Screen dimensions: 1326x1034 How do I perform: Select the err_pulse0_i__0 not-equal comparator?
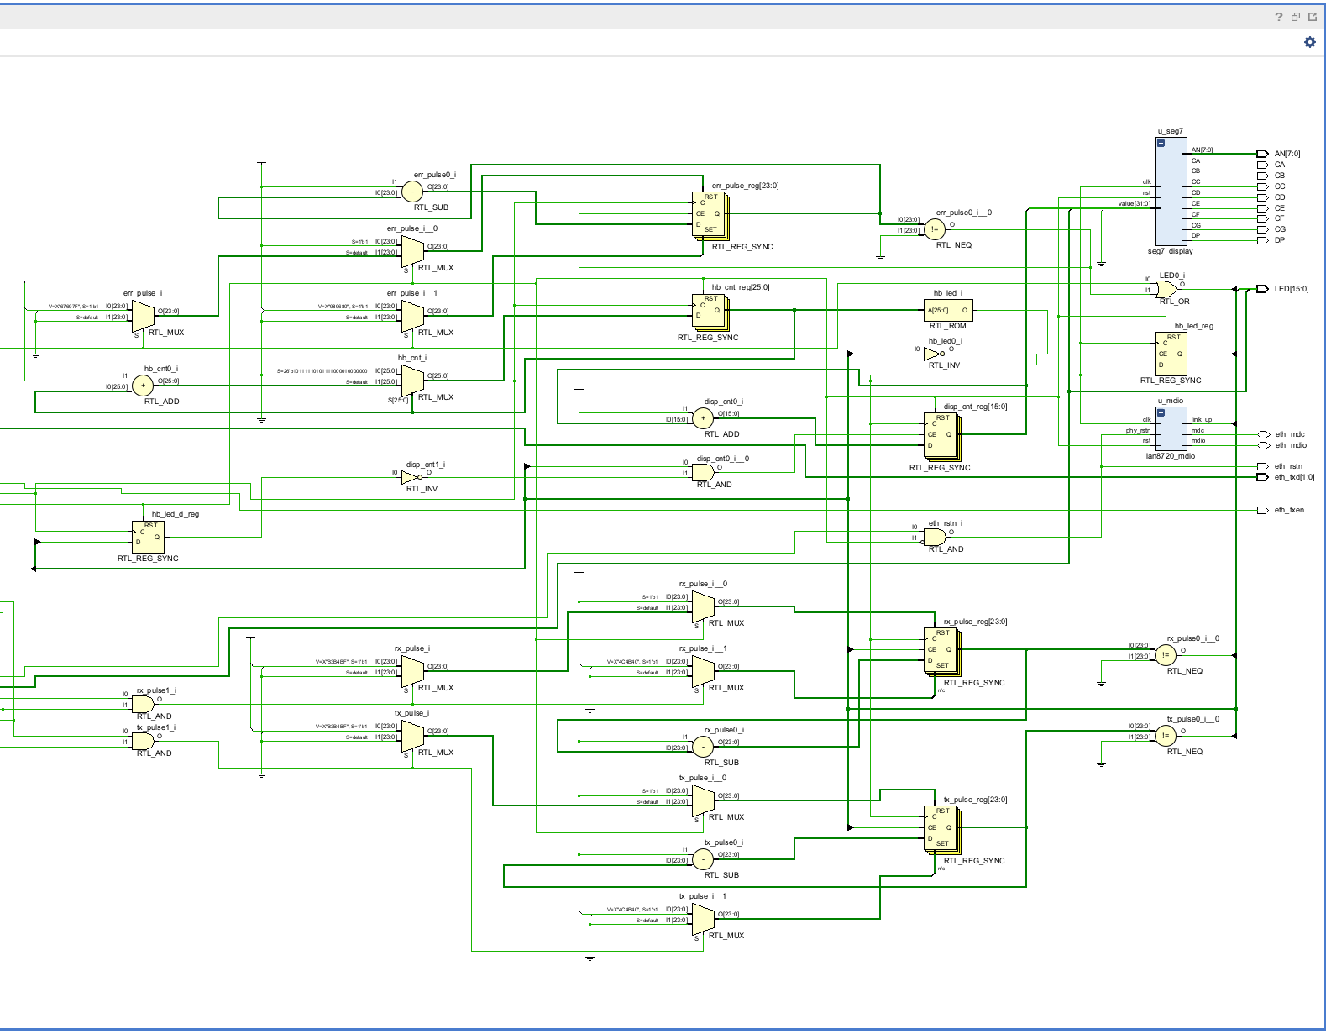pos(935,229)
